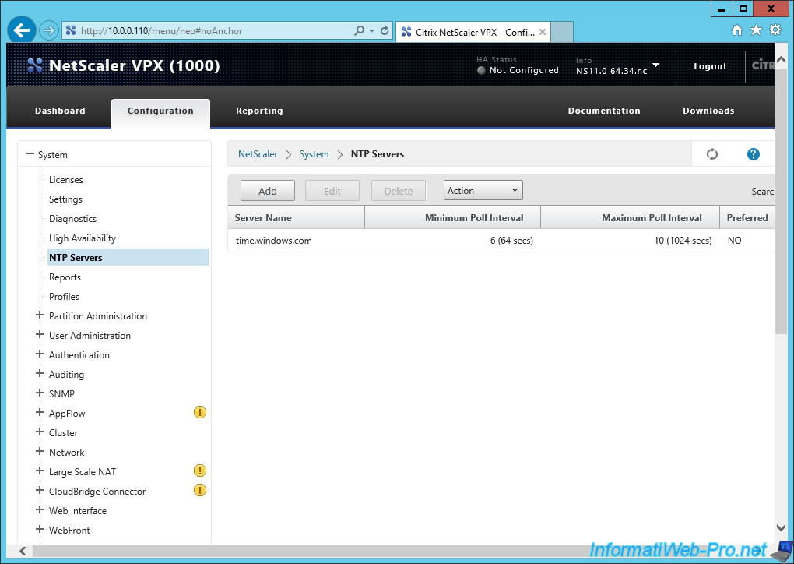Sort by Minimum Poll Interval column
The image size is (794, 564).
tap(453, 218)
